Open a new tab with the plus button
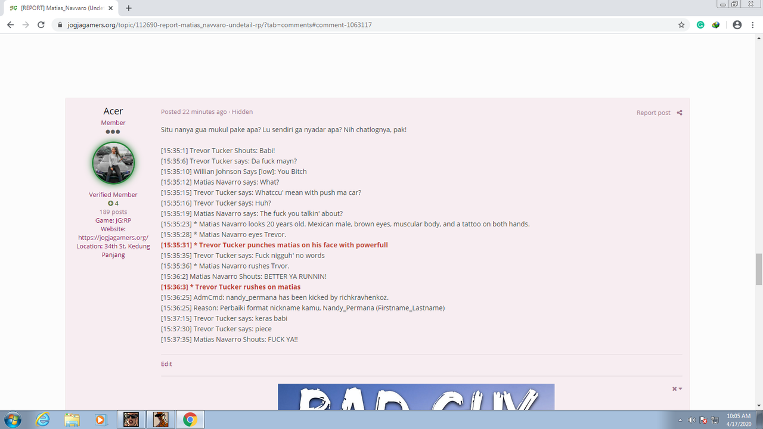 click(x=129, y=8)
